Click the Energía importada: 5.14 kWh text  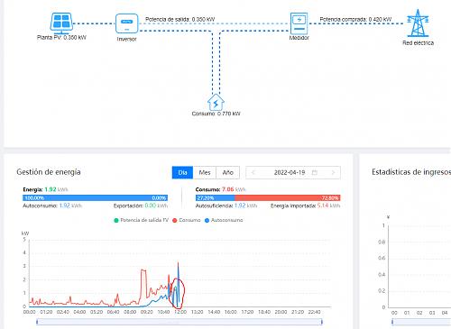[x=305, y=206]
